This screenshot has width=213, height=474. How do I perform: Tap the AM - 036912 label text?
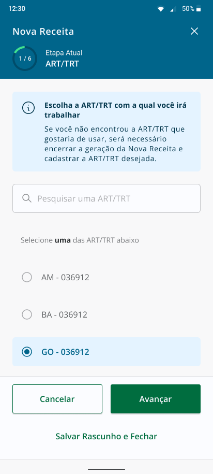point(65,277)
